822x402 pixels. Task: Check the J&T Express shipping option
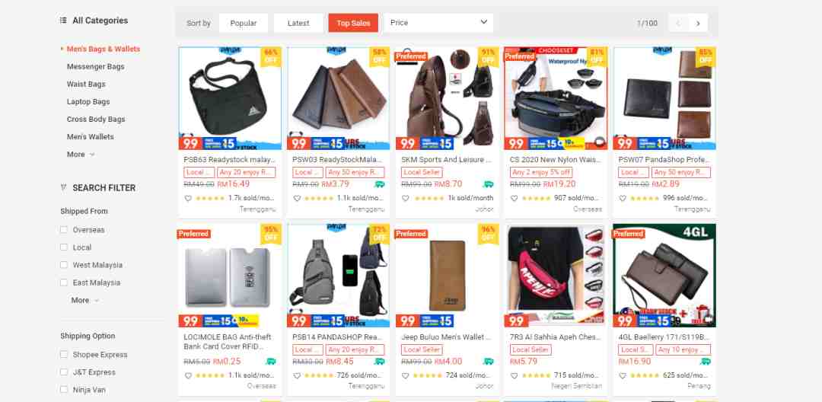tap(64, 372)
